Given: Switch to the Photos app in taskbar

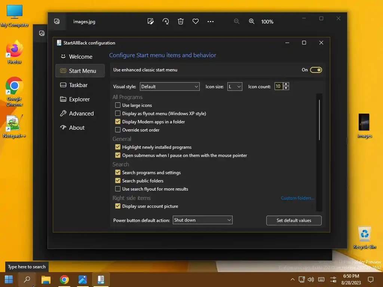Looking at the screenshot, I should tap(83, 280).
